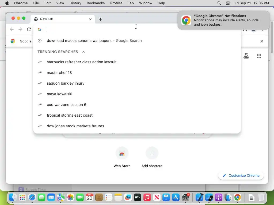Open the View menu
Image resolution: width=274 pixels, height=205 pixels.
coord(60,3)
